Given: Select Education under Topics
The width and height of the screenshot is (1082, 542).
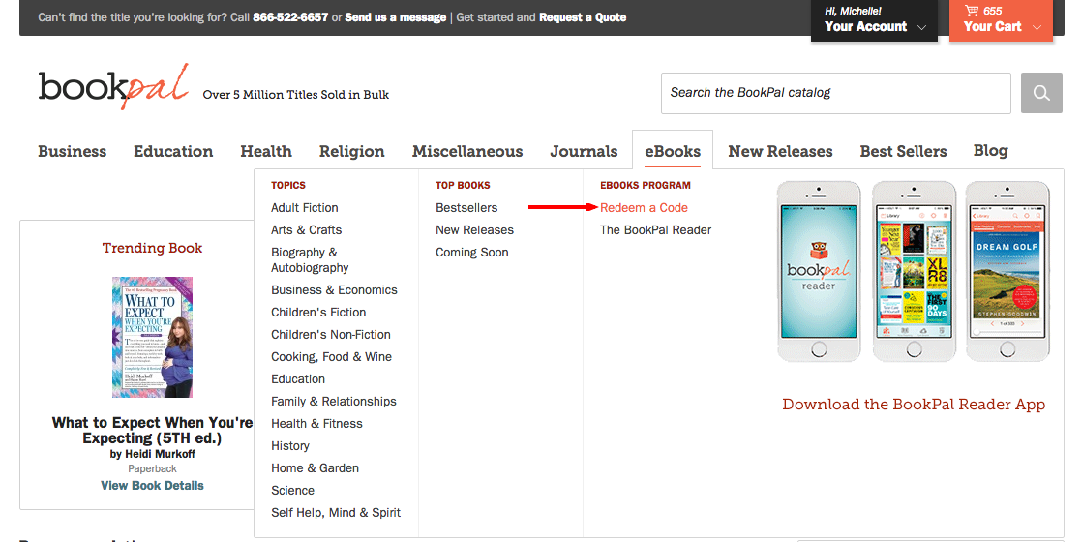Looking at the screenshot, I should [298, 379].
